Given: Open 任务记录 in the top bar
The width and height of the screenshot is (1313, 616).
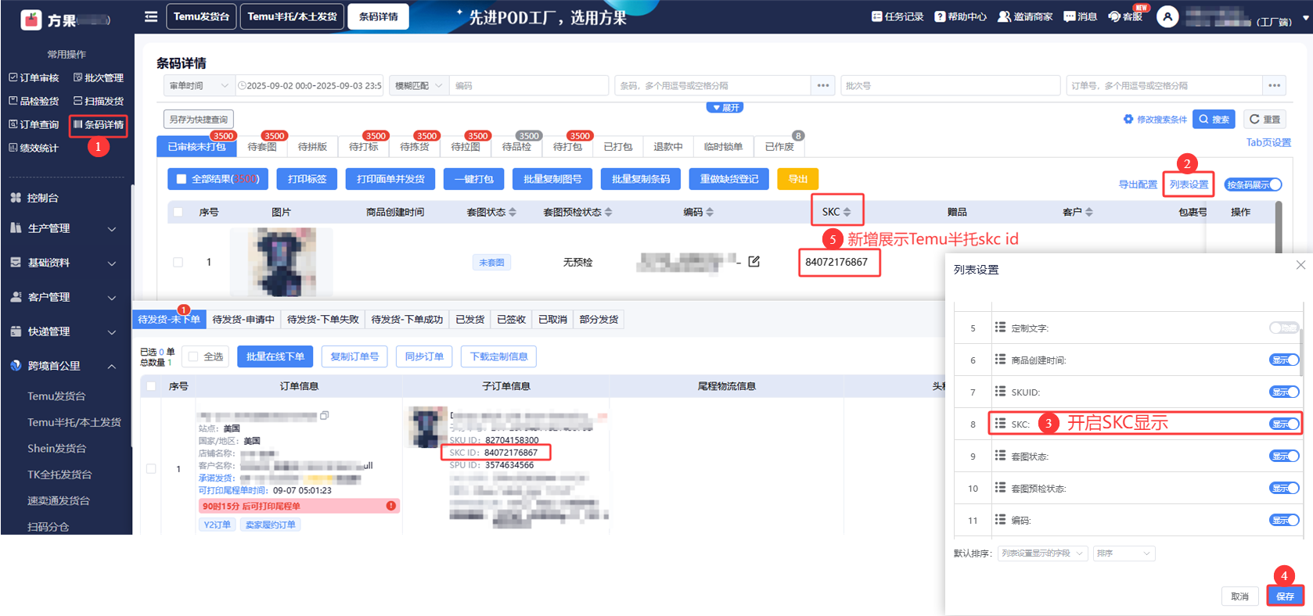Looking at the screenshot, I should [x=898, y=16].
